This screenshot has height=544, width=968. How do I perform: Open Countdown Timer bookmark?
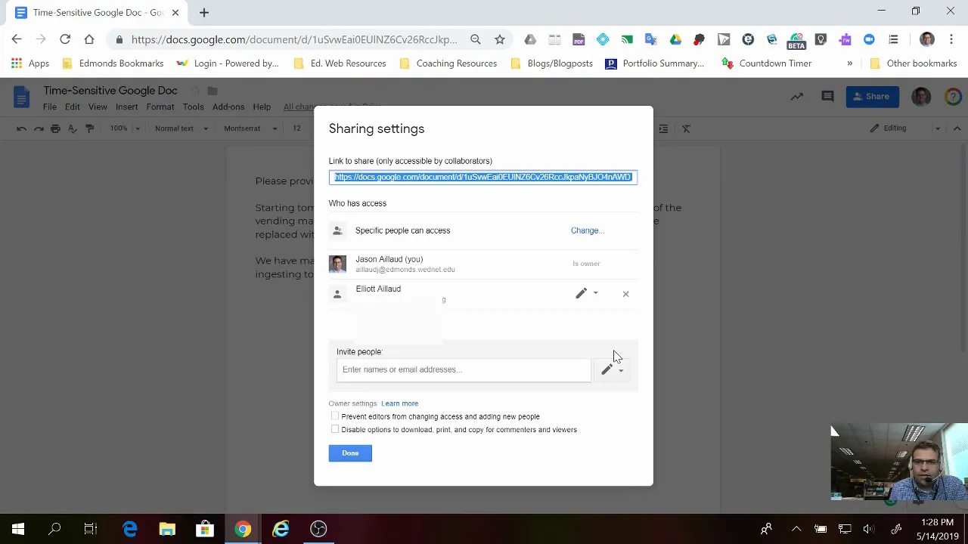(767, 63)
